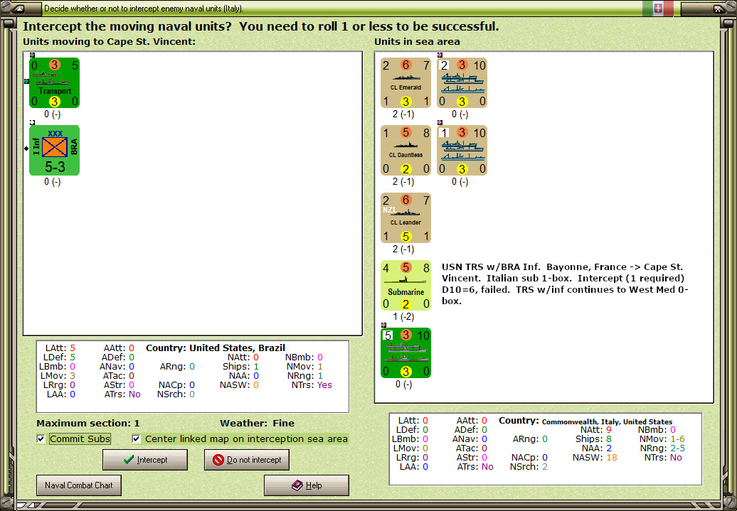Toggle Center linked map on interception sea area
This screenshot has width=737, height=511.
click(136, 439)
